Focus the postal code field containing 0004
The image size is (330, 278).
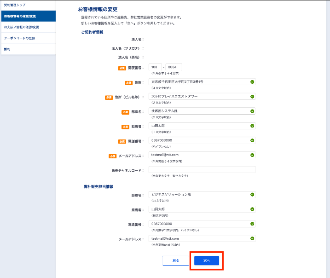[174, 67]
